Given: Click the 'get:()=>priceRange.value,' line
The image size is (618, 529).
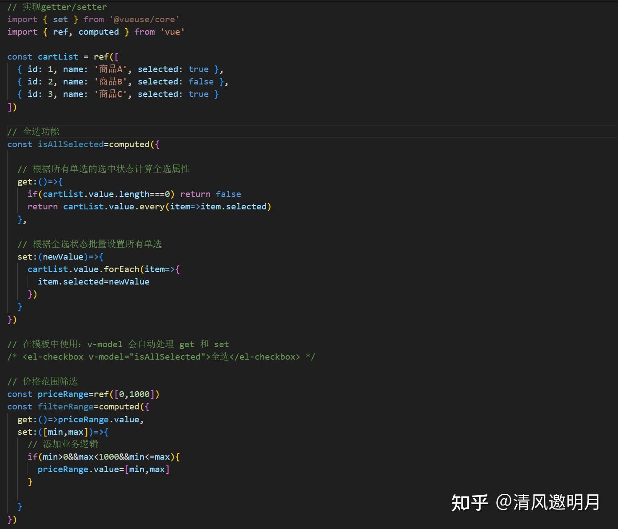Looking at the screenshot, I should click(80, 419).
